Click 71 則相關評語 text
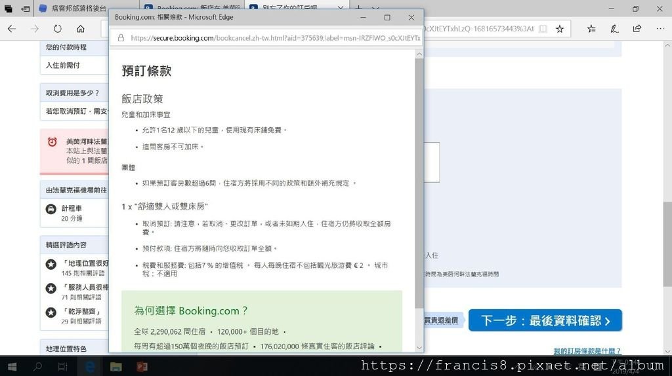The image size is (672, 376). pyautogui.click(x=81, y=297)
